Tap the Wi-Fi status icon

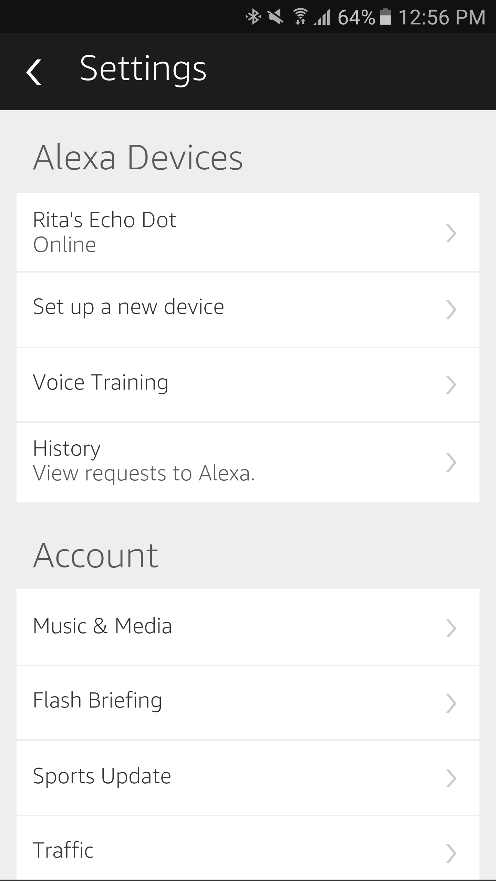[300, 17]
